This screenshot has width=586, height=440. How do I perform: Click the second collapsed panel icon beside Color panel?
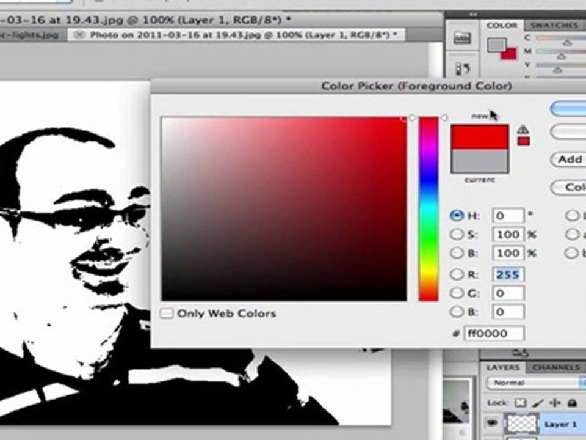pos(462,68)
